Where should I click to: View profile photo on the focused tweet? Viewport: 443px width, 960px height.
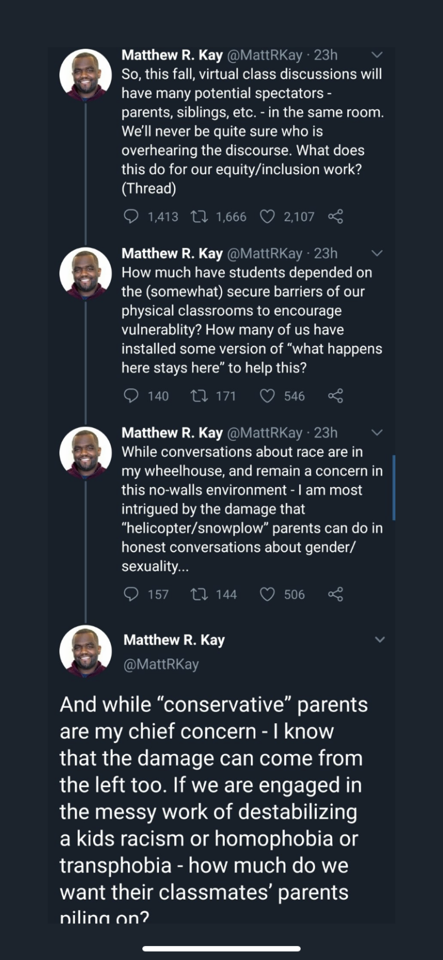pyautogui.click(x=86, y=651)
